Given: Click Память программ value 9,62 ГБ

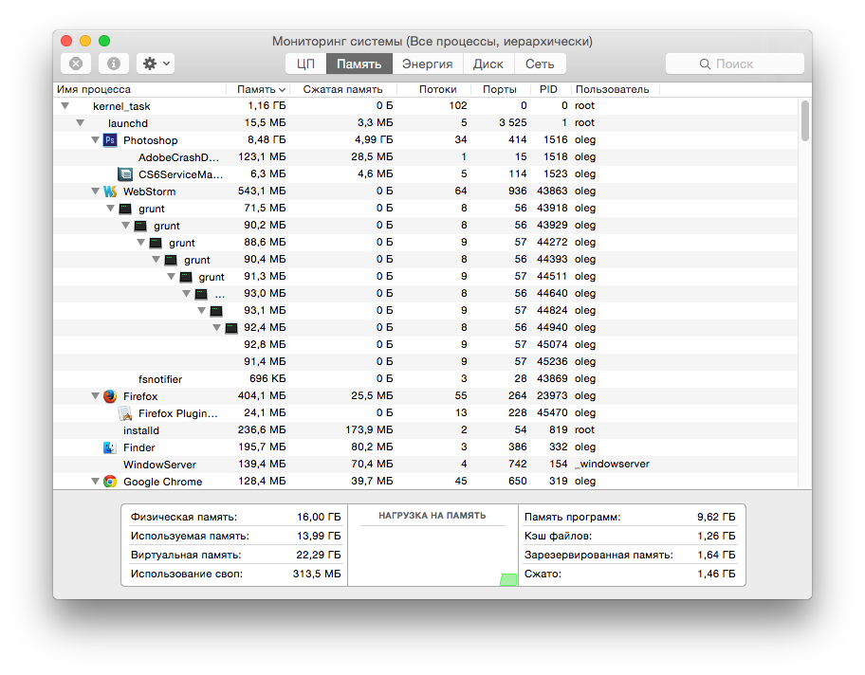Looking at the screenshot, I should (716, 517).
